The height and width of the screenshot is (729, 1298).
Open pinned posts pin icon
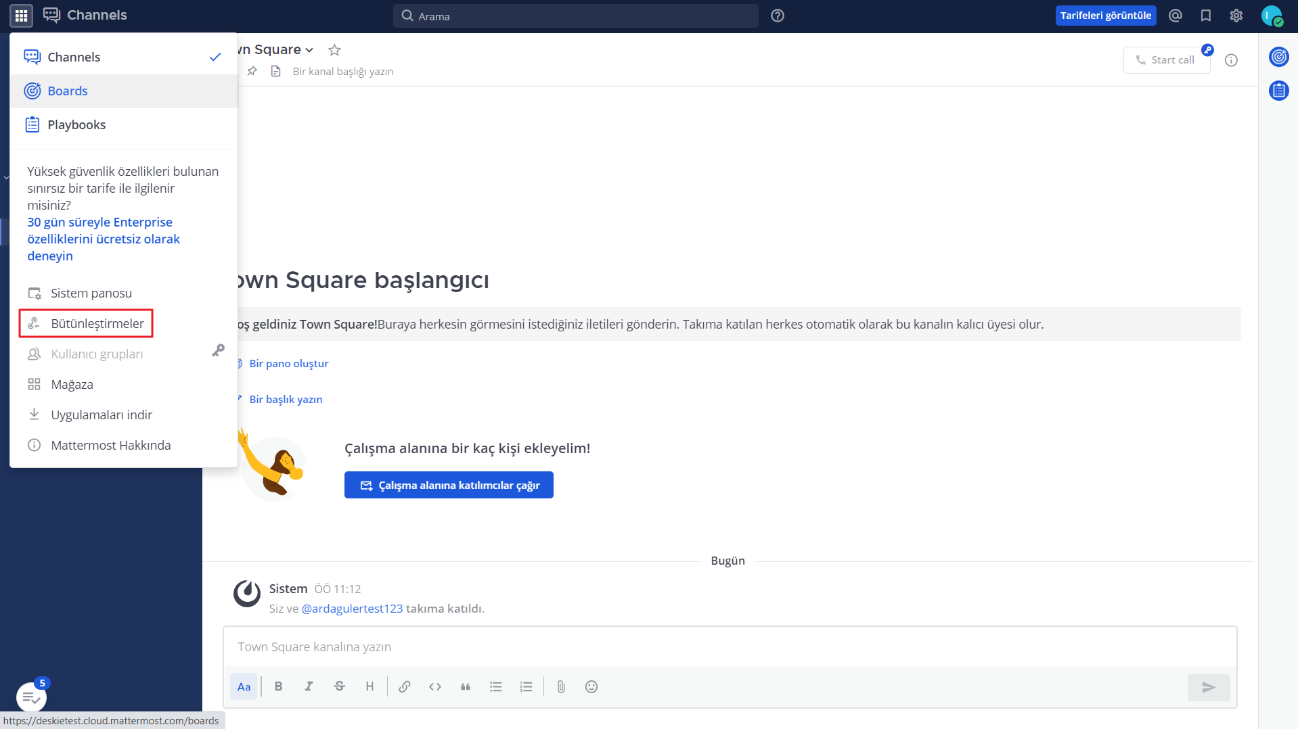pos(252,71)
